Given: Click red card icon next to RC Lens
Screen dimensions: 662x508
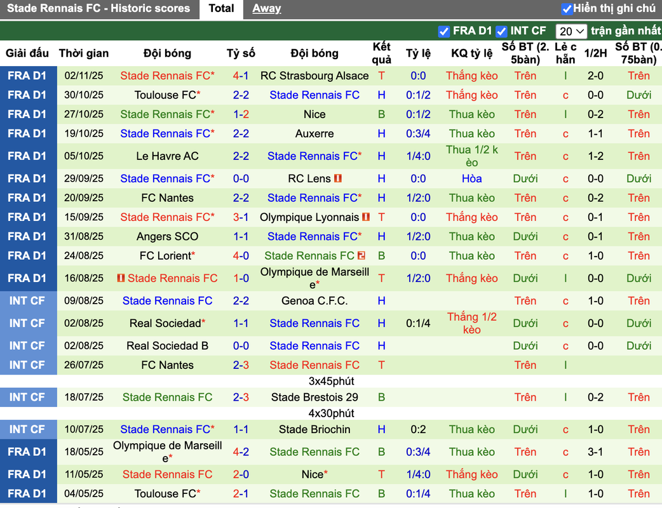Looking at the screenshot, I should click(338, 178).
